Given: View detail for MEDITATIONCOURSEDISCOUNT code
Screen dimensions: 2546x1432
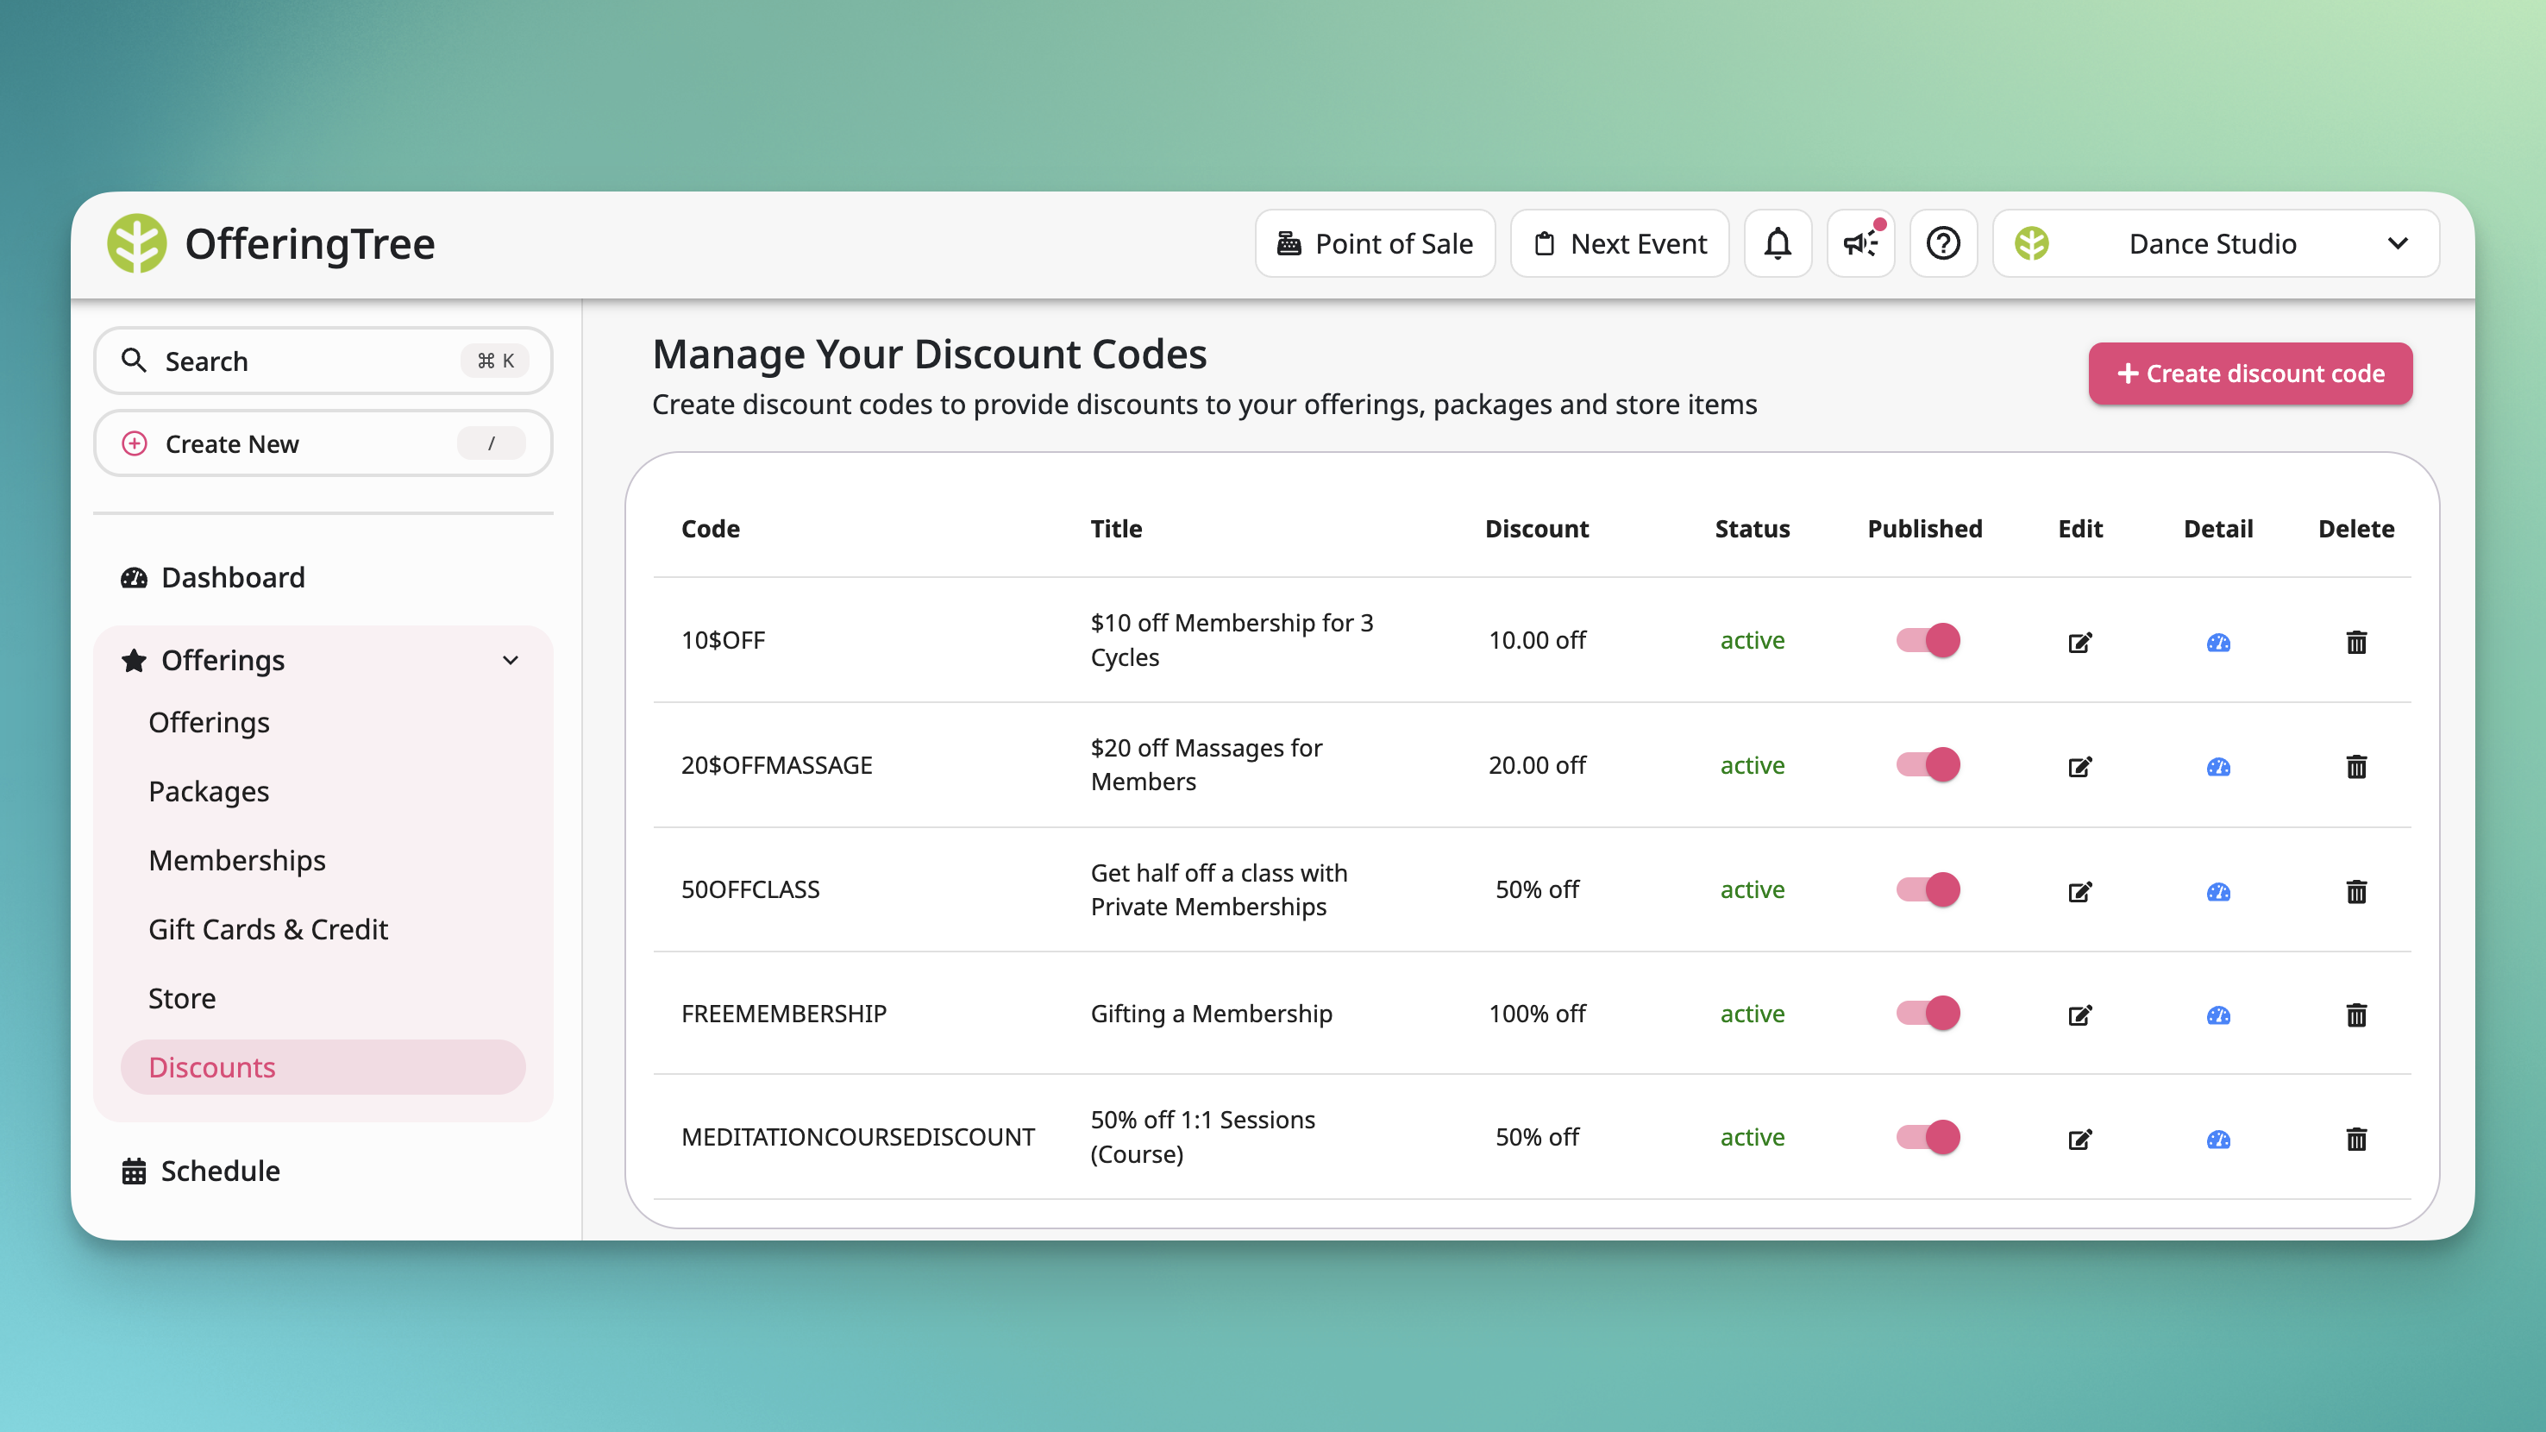Looking at the screenshot, I should tap(2218, 1140).
